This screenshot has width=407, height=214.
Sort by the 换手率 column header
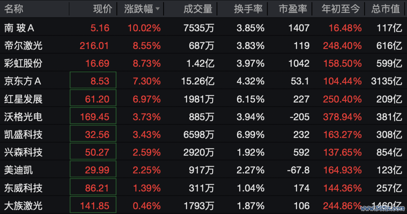(x=248, y=9)
